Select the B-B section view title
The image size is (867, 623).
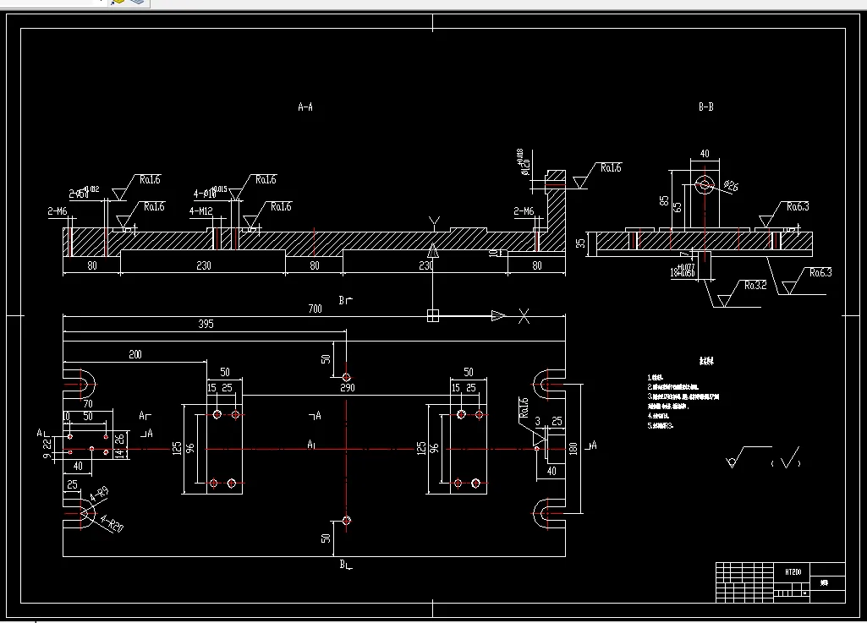[x=706, y=107]
